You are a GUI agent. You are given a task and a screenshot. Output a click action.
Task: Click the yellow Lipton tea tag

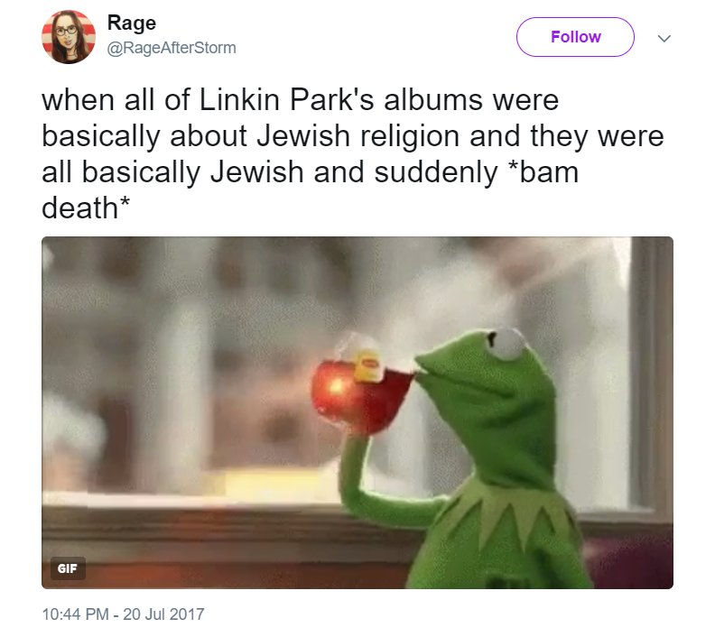click(368, 365)
